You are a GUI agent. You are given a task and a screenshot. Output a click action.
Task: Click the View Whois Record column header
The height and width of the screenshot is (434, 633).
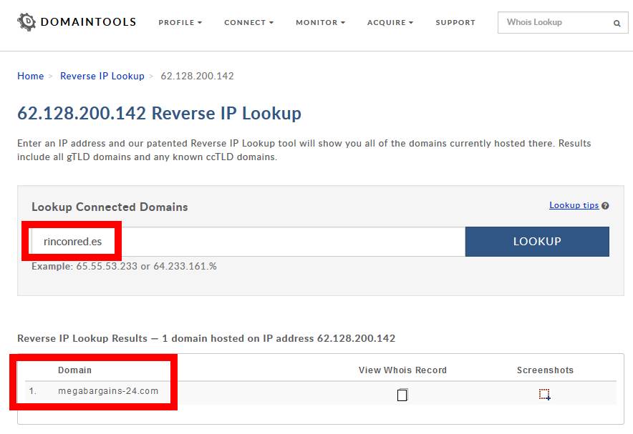[402, 370]
